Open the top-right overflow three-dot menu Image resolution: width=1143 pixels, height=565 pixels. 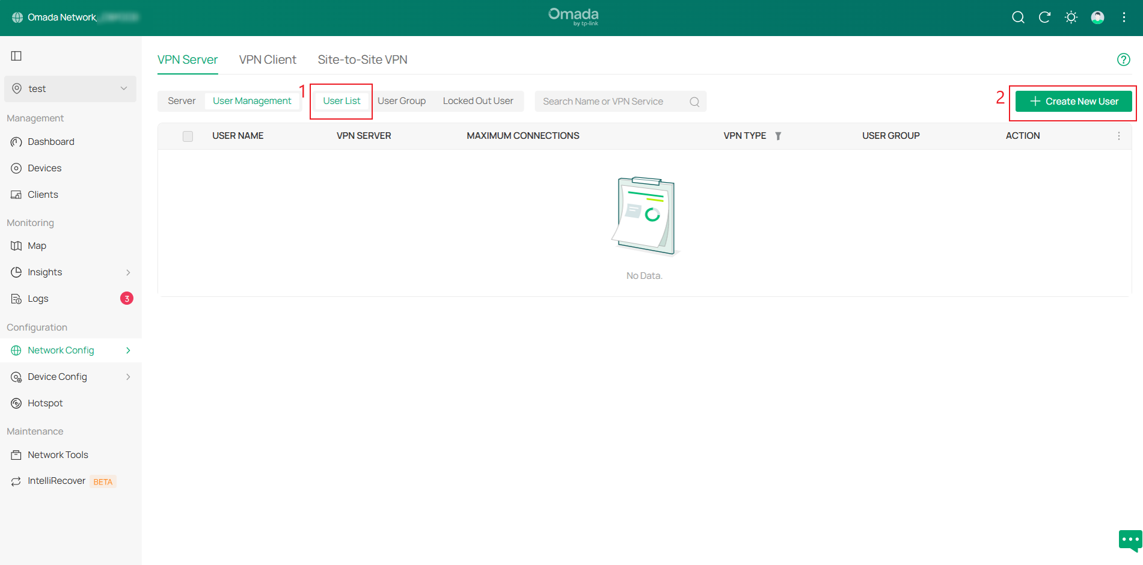click(x=1124, y=17)
